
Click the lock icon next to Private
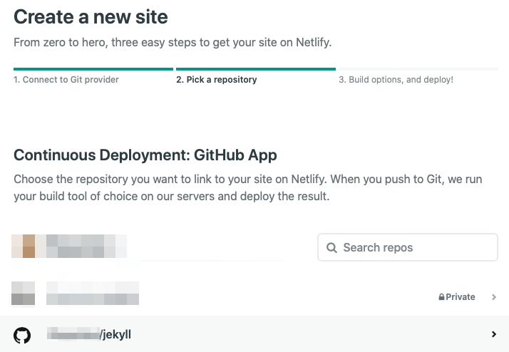point(442,297)
